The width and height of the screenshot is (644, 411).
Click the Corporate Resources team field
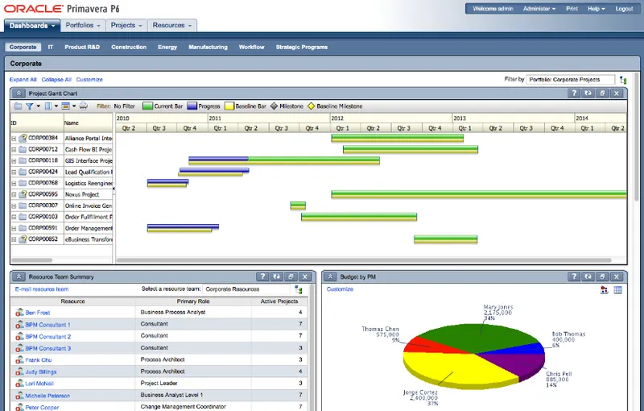coord(248,289)
